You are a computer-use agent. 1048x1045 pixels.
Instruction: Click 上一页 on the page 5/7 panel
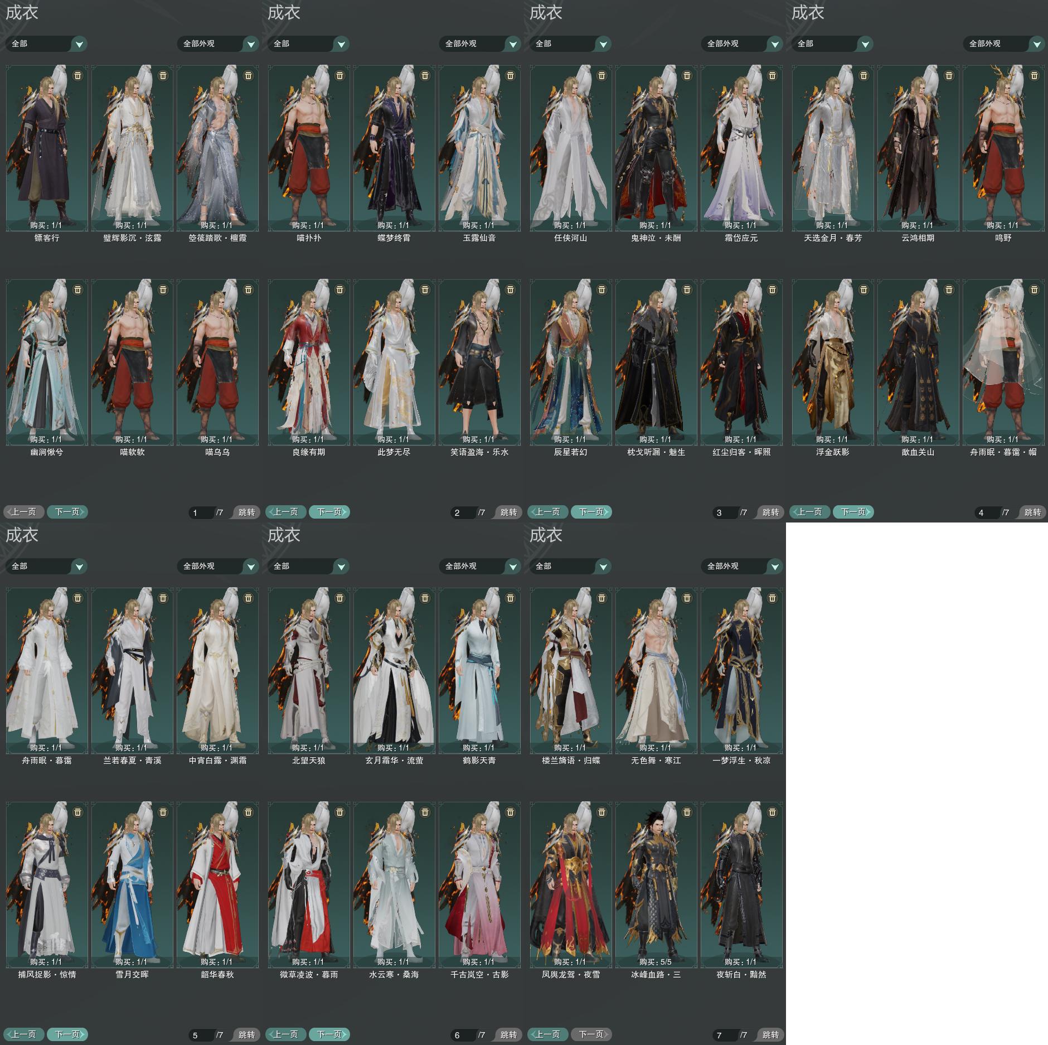tap(24, 1034)
